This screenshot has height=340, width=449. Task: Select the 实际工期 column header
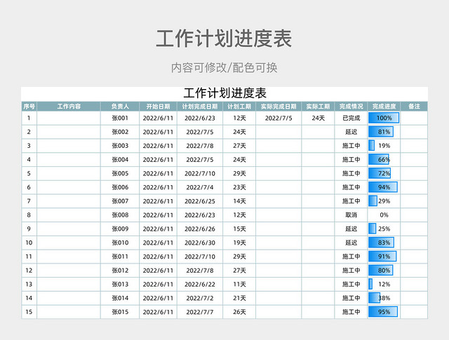click(318, 107)
